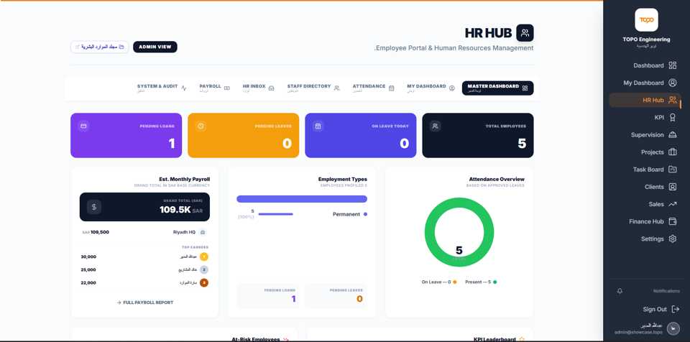This screenshot has height=342, width=690.
Task: Click the Supervision hard-hat icon
Action: [673, 134]
